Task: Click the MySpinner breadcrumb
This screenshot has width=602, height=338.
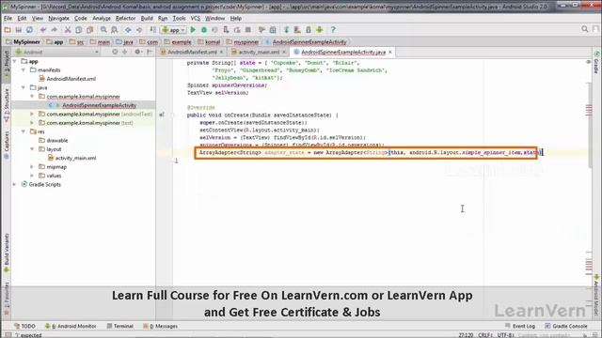Action: (x=23, y=41)
